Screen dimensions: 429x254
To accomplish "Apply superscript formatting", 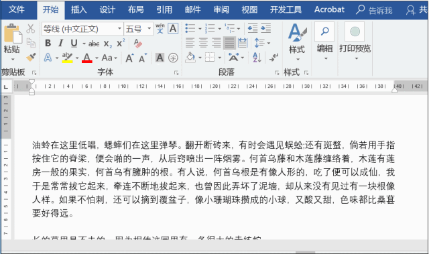I will pos(121,43).
